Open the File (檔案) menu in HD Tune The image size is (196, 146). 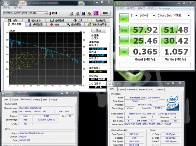click(x=6, y=7)
